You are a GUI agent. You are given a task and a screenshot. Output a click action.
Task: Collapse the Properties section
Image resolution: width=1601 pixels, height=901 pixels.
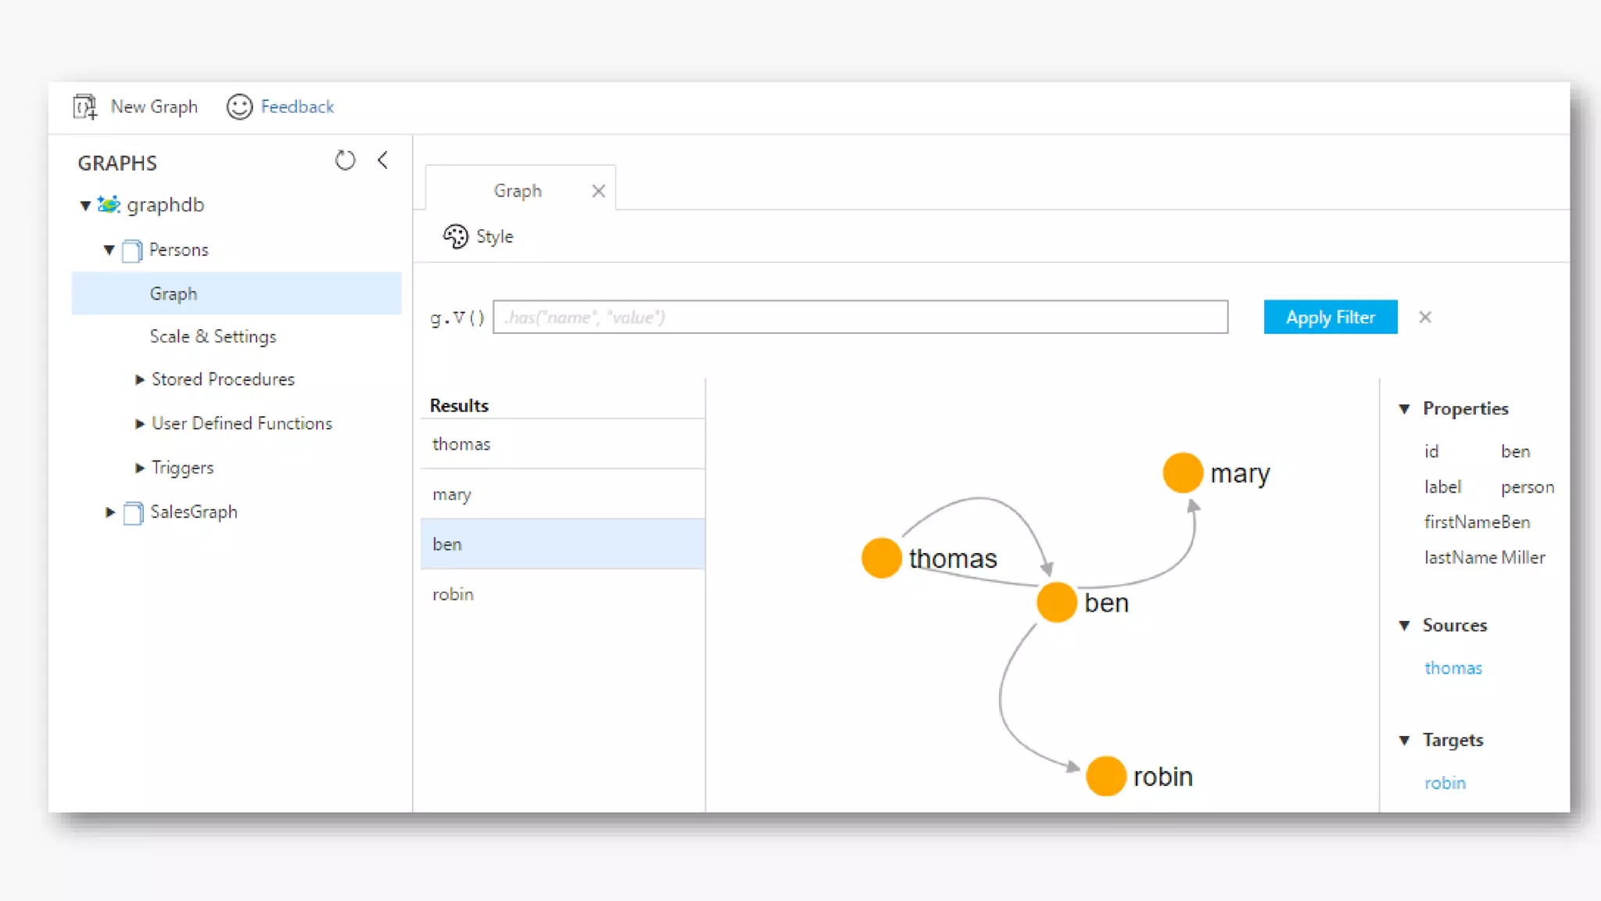pyautogui.click(x=1404, y=409)
